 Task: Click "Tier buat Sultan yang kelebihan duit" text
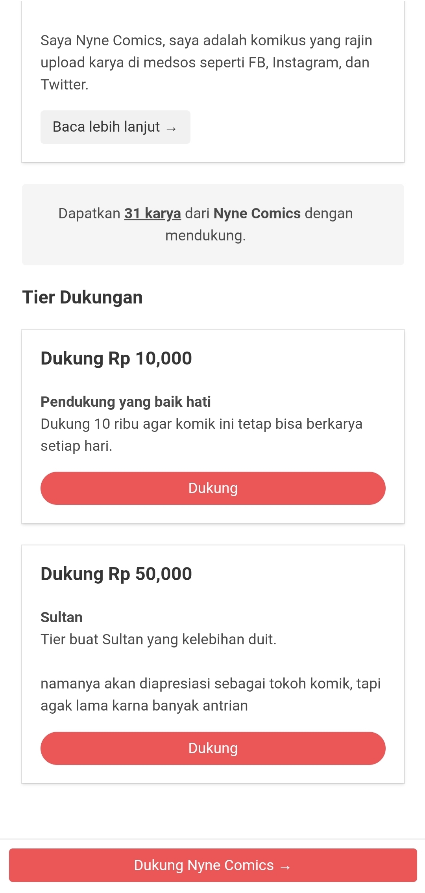pos(158,639)
